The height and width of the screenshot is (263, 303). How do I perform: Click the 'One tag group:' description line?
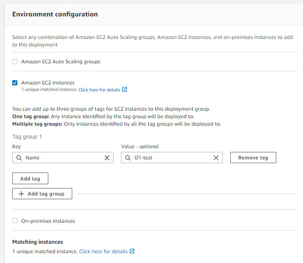click(x=103, y=116)
